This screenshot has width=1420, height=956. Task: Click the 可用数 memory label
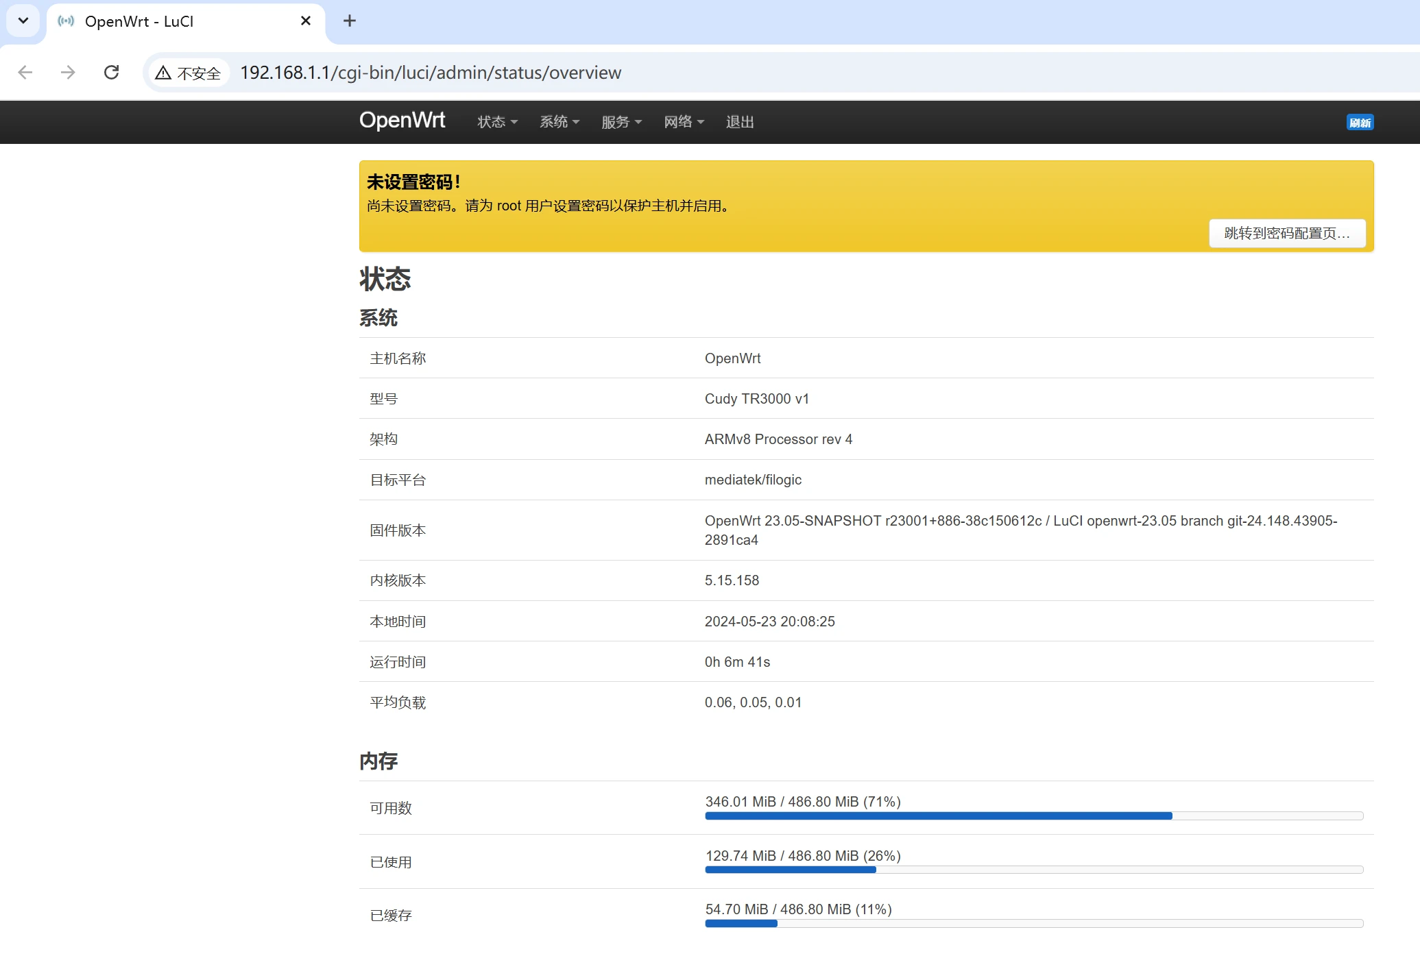coord(391,808)
